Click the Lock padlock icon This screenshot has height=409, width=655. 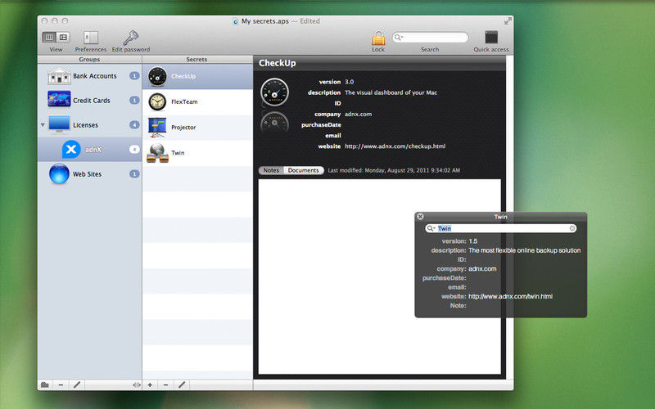coord(378,38)
